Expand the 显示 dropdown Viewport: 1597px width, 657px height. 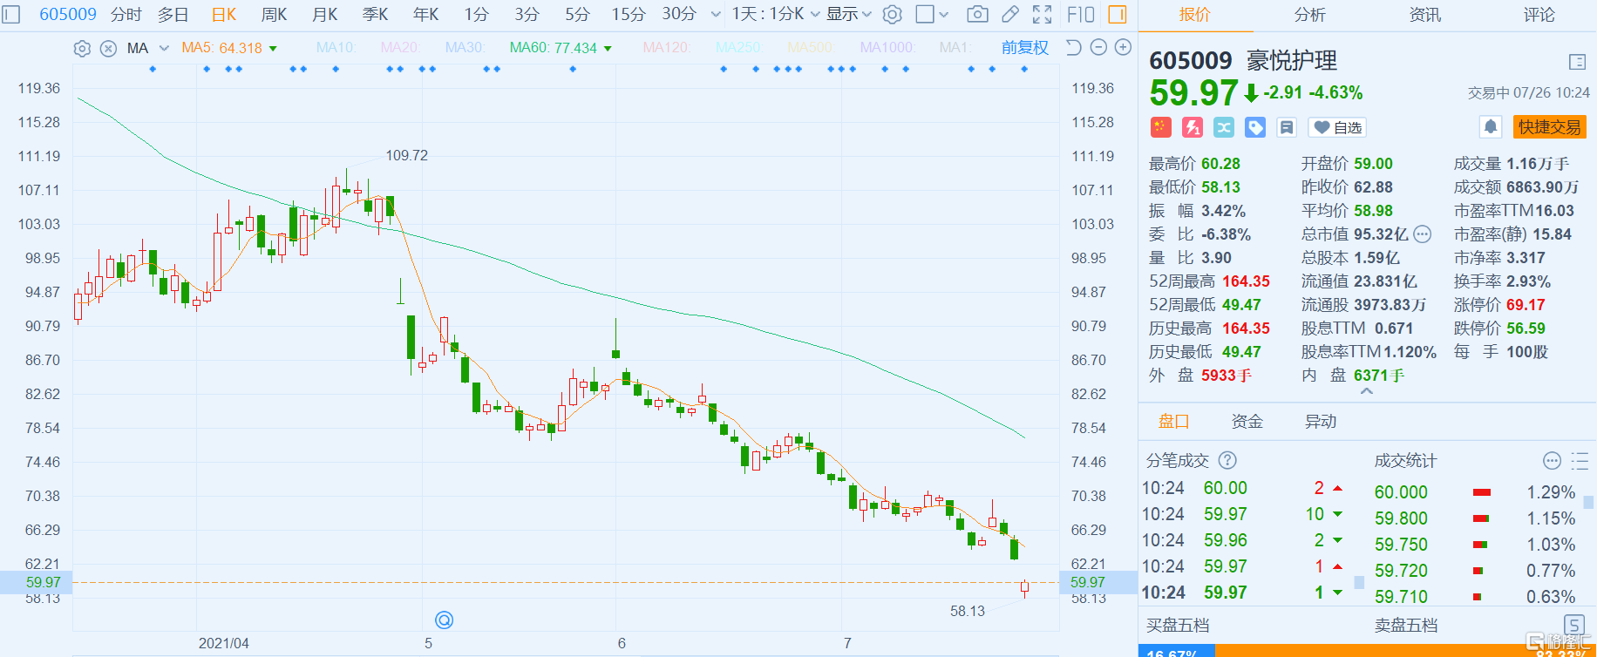(x=848, y=14)
